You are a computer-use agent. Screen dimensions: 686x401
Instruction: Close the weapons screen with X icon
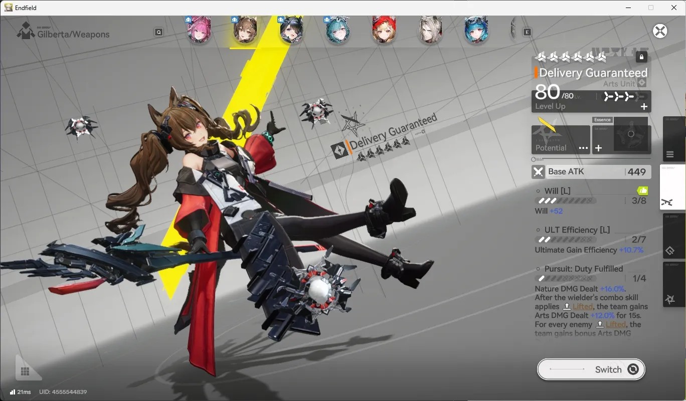click(x=660, y=31)
